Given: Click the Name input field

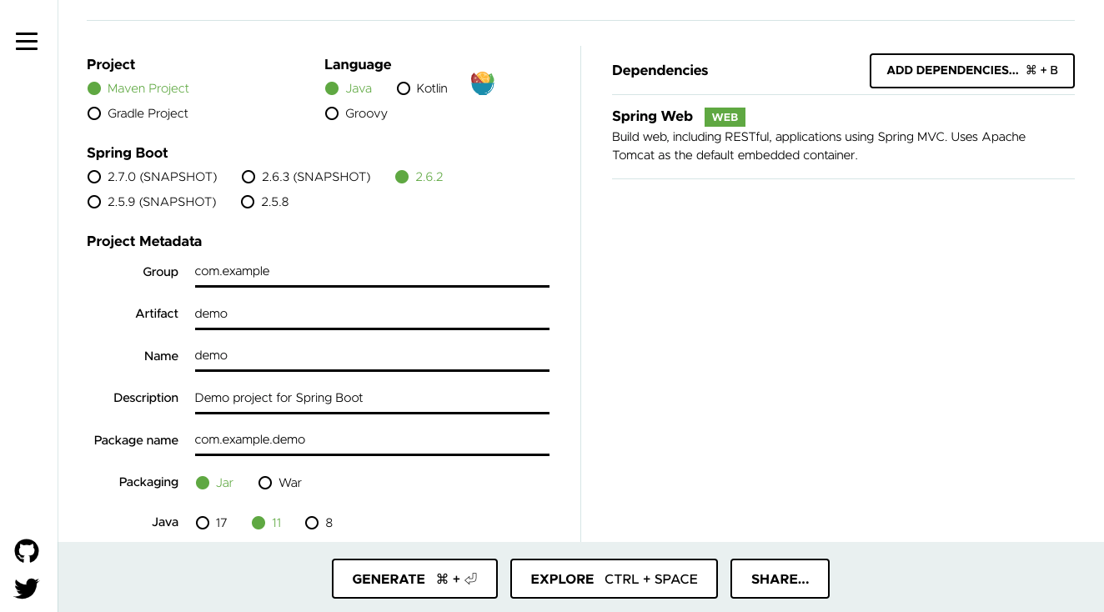Looking at the screenshot, I should point(372,356).
